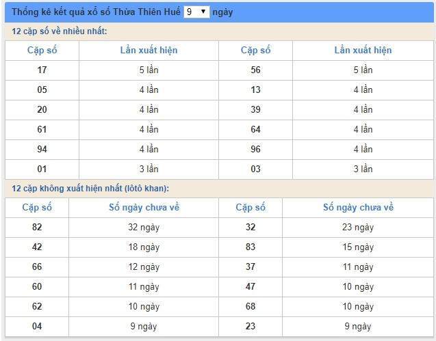Select pair number 04 cell
This screenshot has height=341, width=436.
coord(37,326)
